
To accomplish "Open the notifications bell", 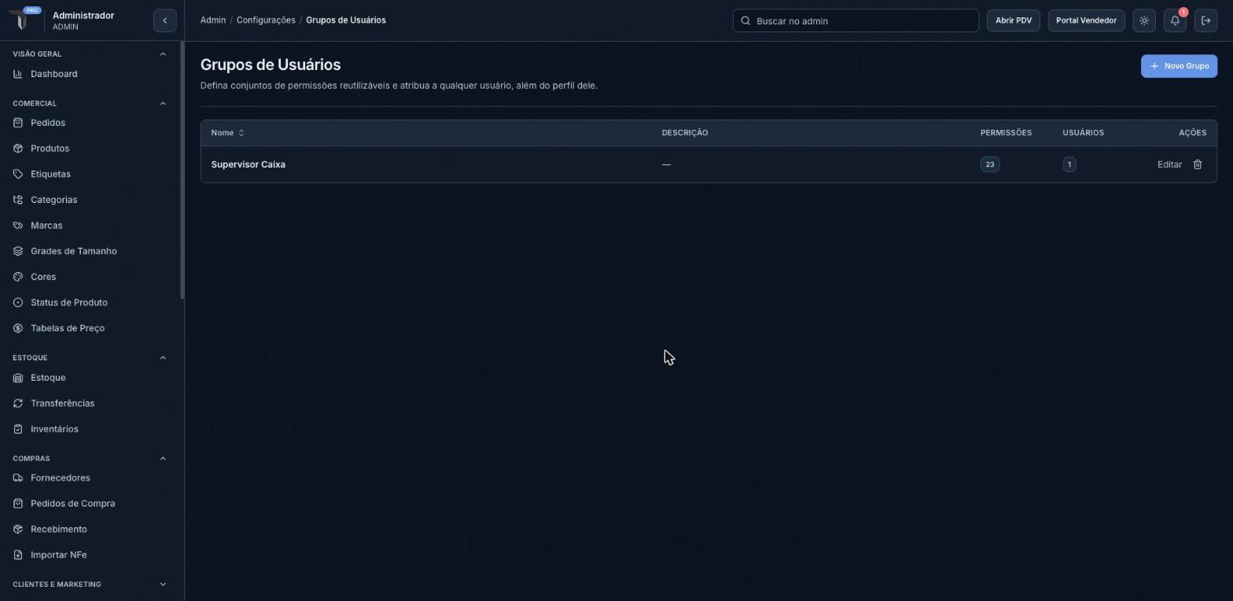I will [x=1175, y=20].
